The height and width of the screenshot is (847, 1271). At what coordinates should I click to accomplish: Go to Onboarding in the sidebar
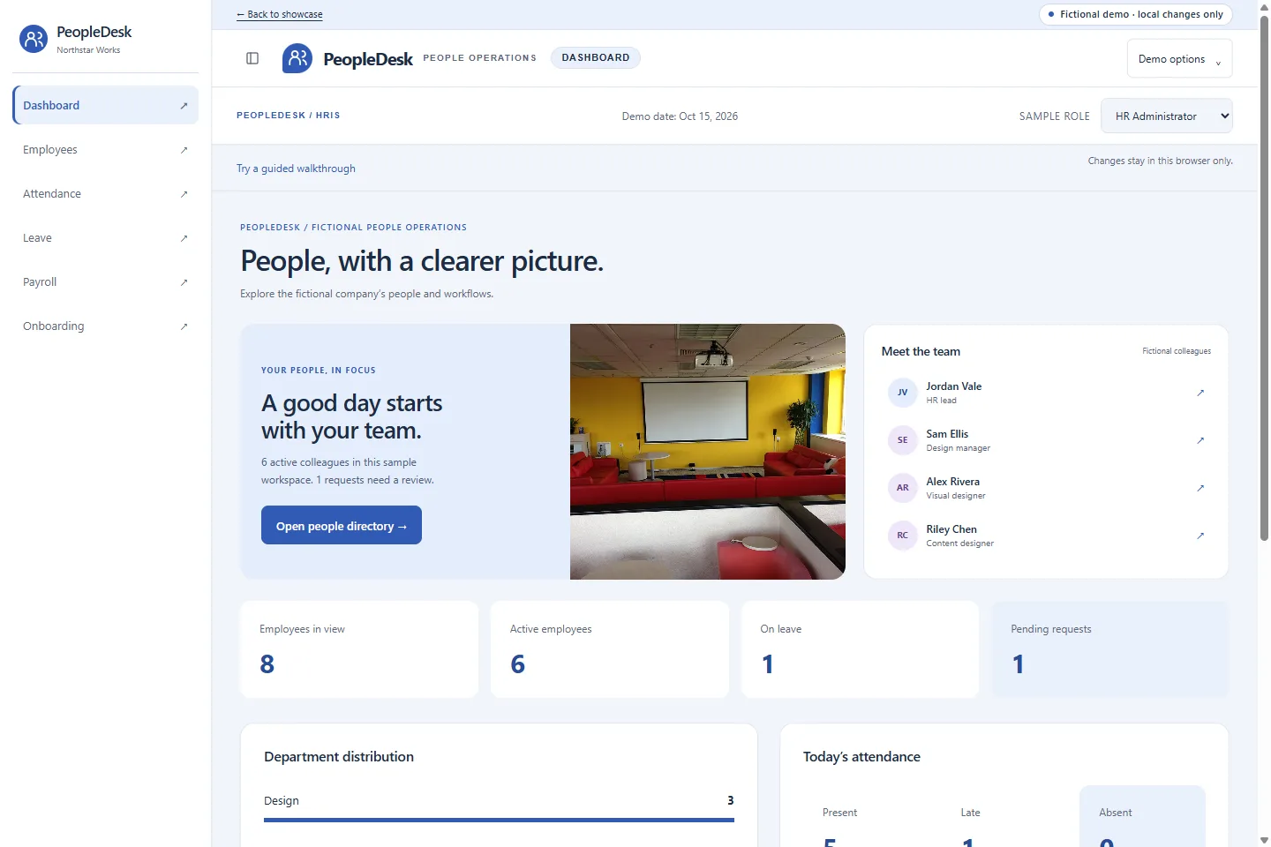coord(105,326)
